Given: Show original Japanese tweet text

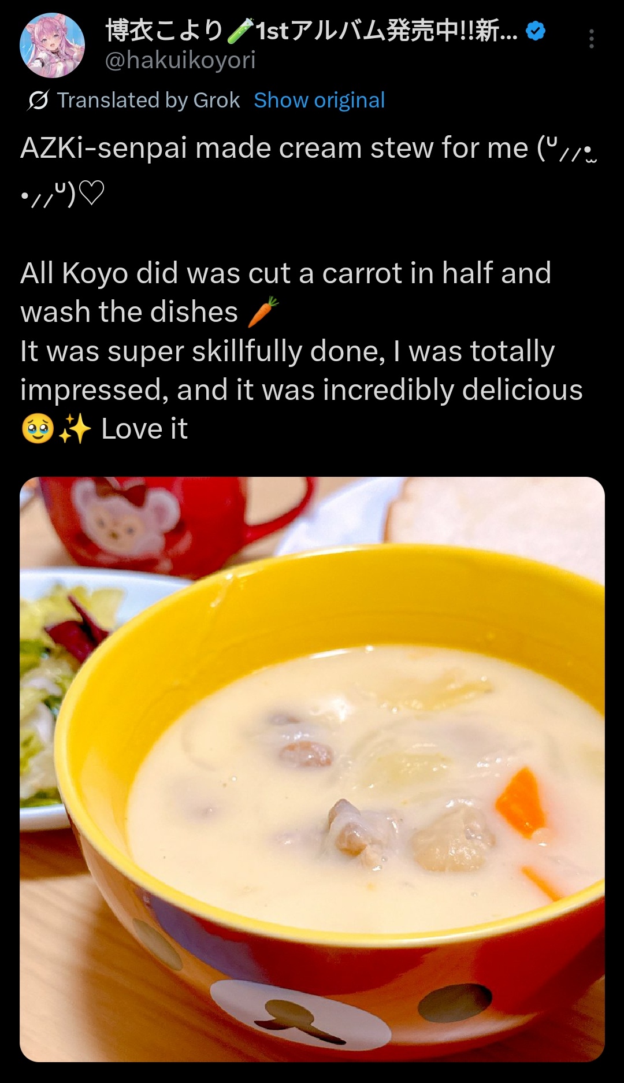Looking at the screenshot, I should point(319,101).
